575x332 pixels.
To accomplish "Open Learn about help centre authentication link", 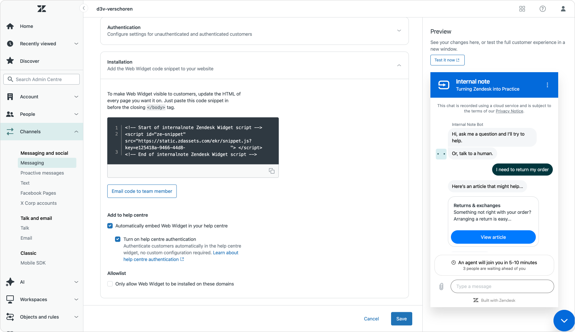I will 181,256.
